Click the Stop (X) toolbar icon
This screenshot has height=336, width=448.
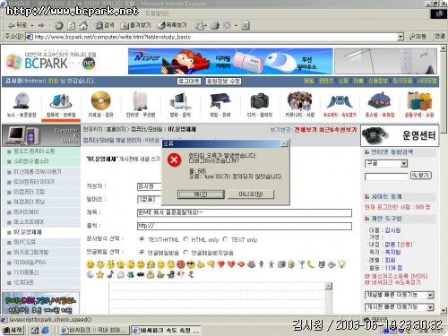(x=59, y=25)
